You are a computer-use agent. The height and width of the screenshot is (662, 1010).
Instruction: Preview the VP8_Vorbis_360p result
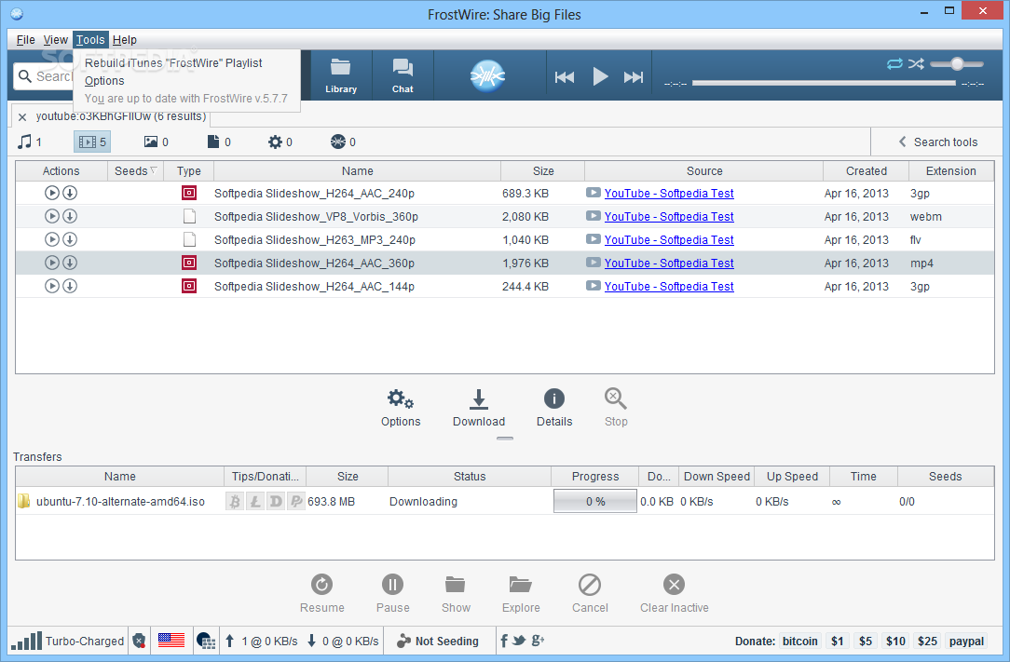[52, 216]
